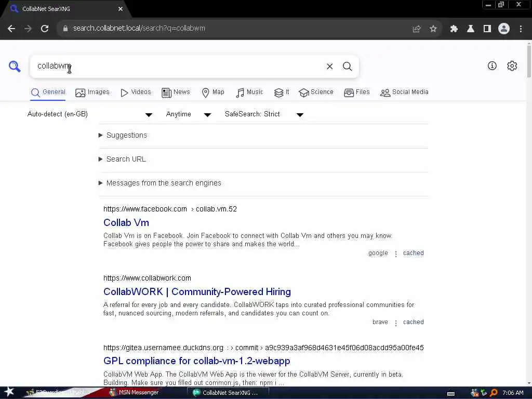Open browser extensions puzzle icon

pos(454,29)
